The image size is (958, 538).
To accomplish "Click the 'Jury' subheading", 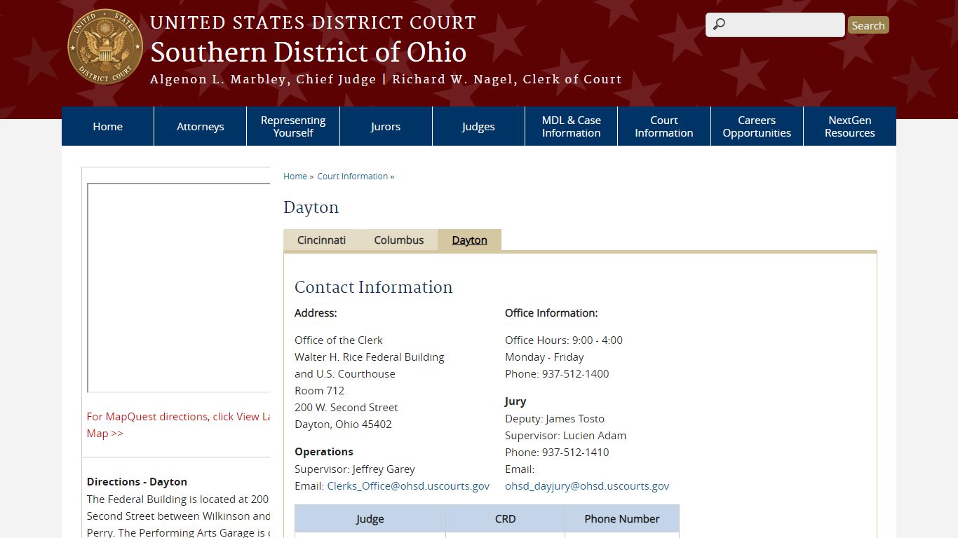I will click(515, 401).
